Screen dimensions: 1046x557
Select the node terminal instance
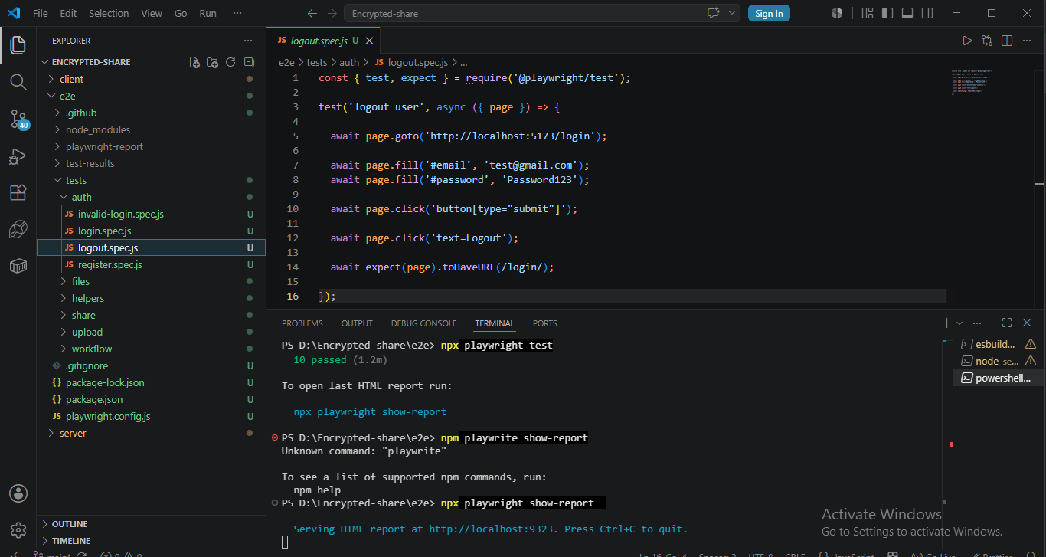click(998, 361)
